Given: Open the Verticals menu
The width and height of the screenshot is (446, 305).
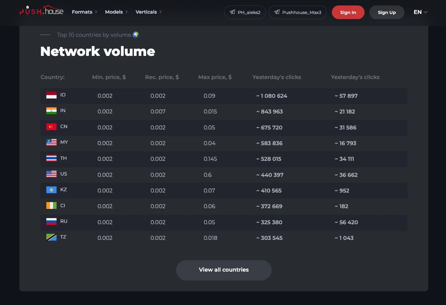Looking at the screenshot, I should click(149, 12).
